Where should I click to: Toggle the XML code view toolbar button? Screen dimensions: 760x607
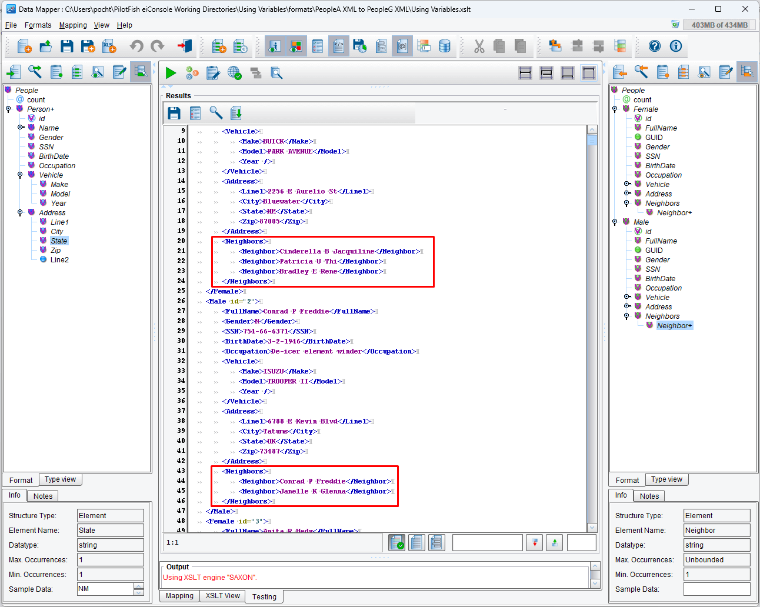pyautogui.click(x=339, y=46)
